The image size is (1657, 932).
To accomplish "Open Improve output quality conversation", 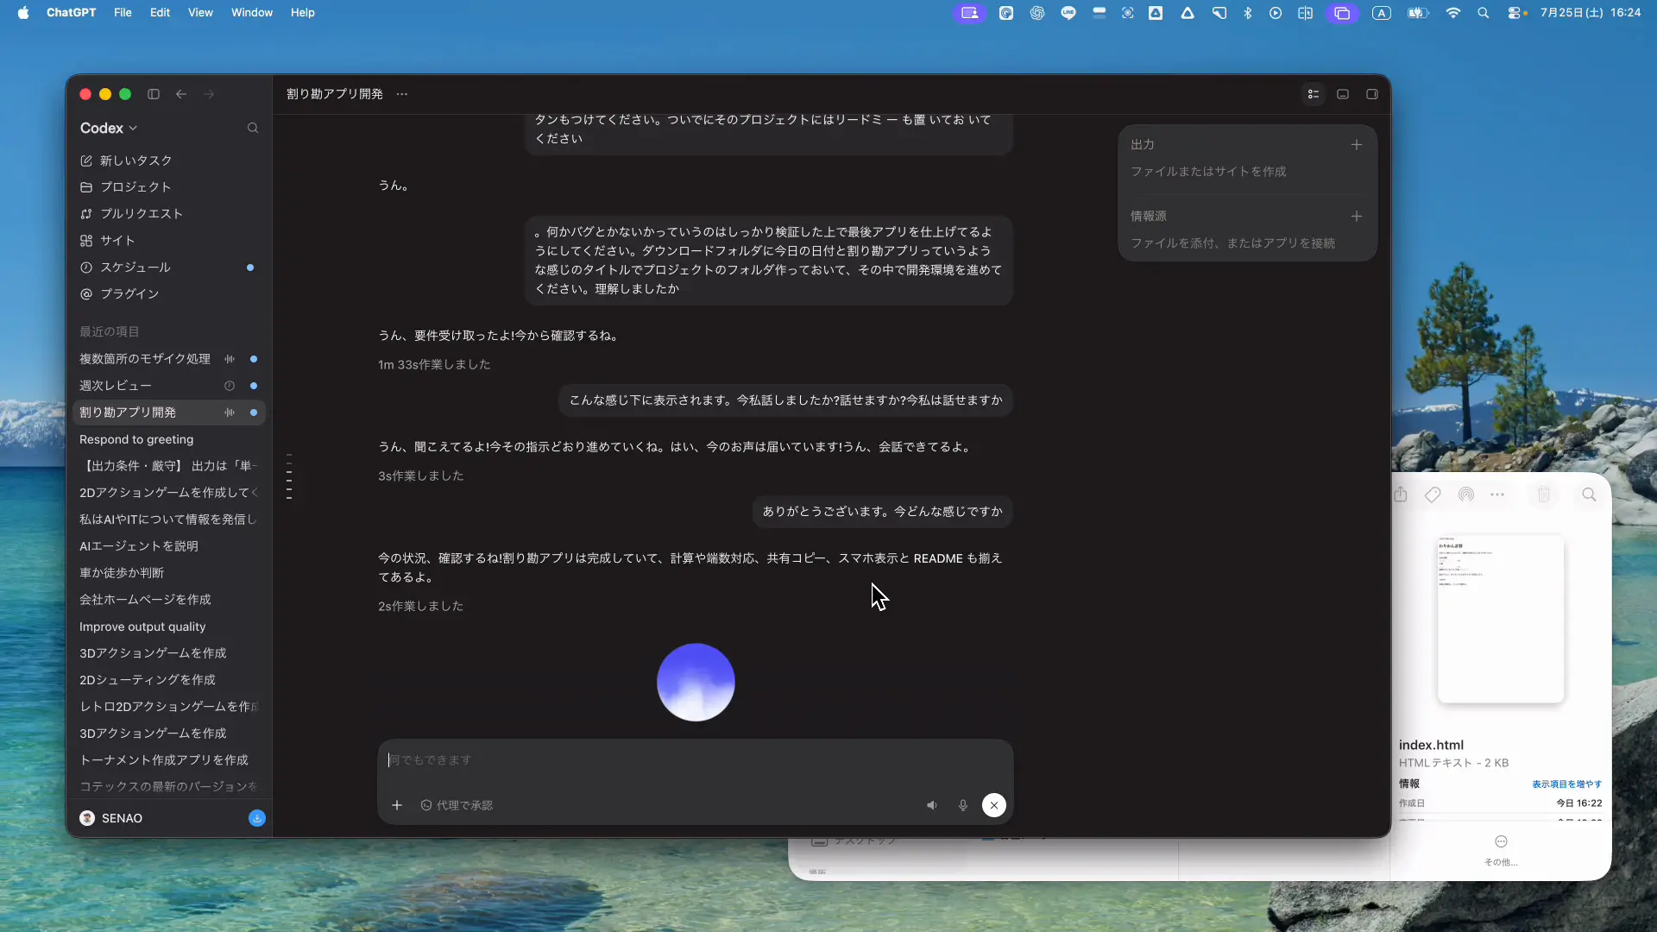I will point(169,627).
